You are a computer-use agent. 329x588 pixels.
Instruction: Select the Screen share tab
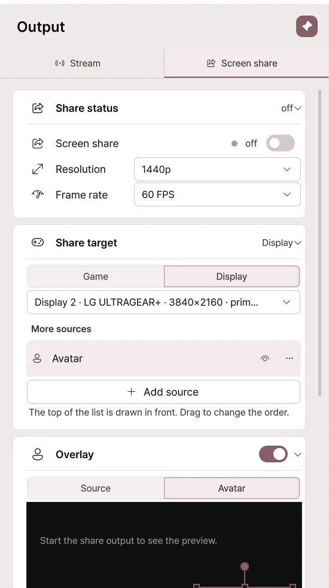[x=246, y=63]
